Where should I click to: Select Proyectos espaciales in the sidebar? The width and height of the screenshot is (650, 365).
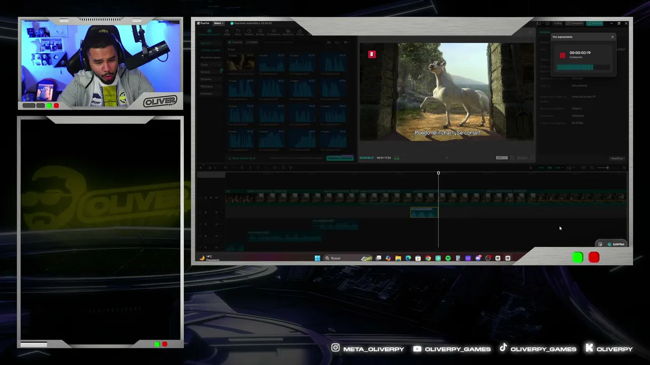(211, 57)
